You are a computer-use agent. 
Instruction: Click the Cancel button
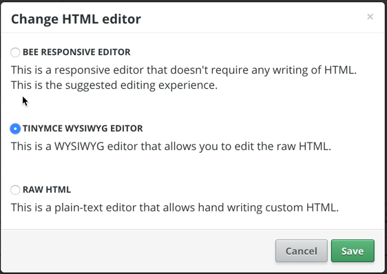click(302, 251)
